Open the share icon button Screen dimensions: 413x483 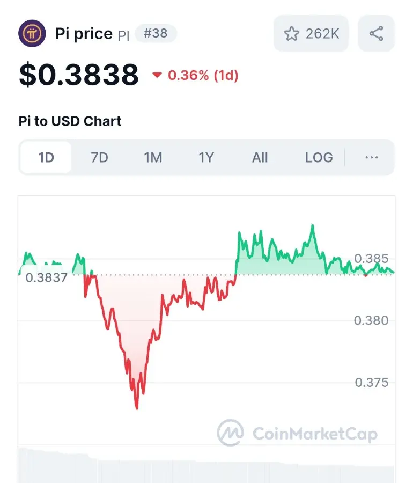click(376, 33)
